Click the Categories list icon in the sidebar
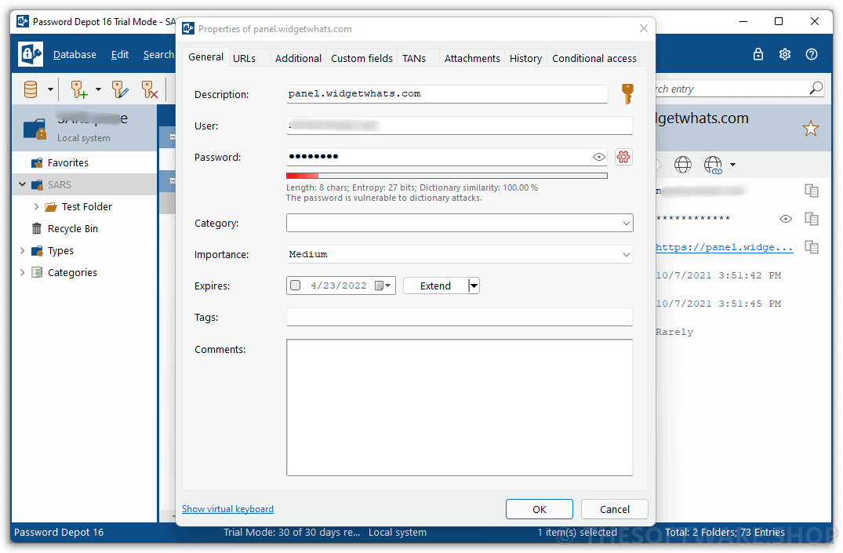This screenshot has height=553, width=843. tap(37, 272)
